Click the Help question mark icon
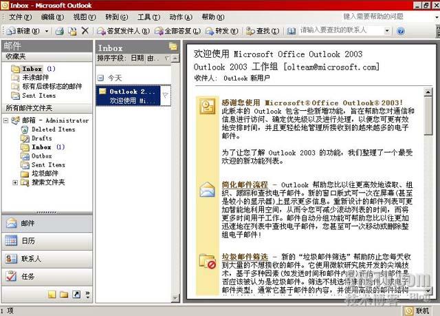Viewport: 440px width, 316px height. (401, 31)
